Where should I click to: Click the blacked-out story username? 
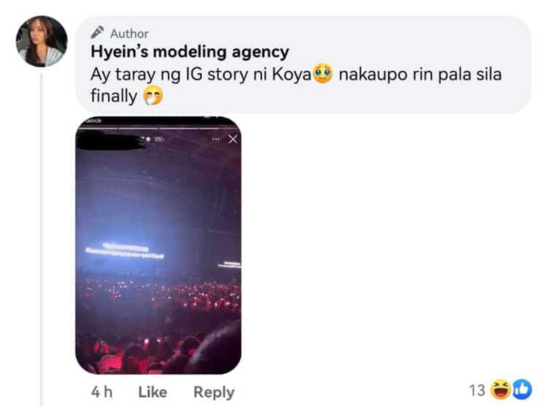[111, 141]
